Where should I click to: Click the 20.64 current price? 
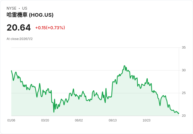click(19, 28)
